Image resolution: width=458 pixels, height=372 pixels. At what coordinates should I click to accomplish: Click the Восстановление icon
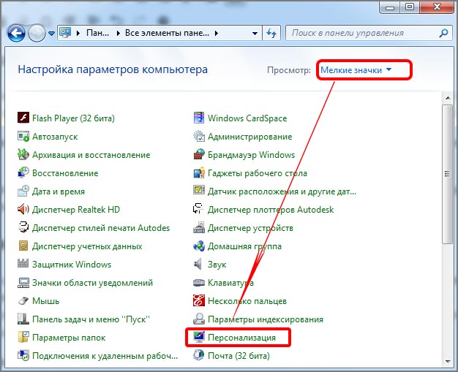[x=23, y=173]
